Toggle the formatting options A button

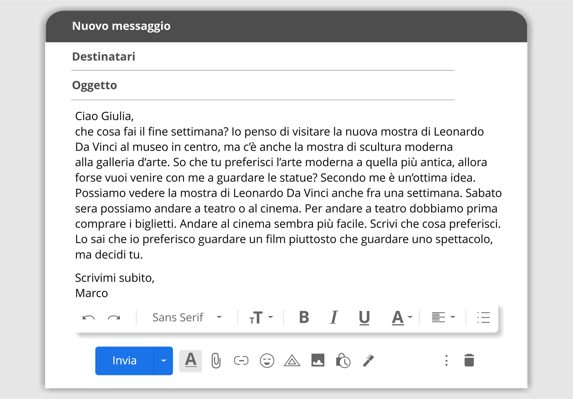coord(191,361)
